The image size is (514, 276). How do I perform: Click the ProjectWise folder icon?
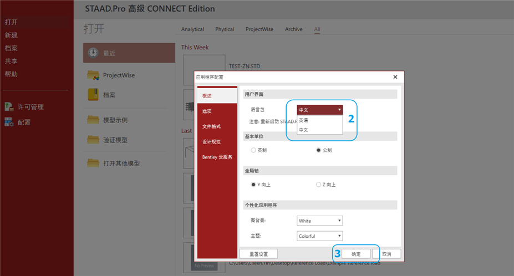pyautogui.click(x=93, y=75)
